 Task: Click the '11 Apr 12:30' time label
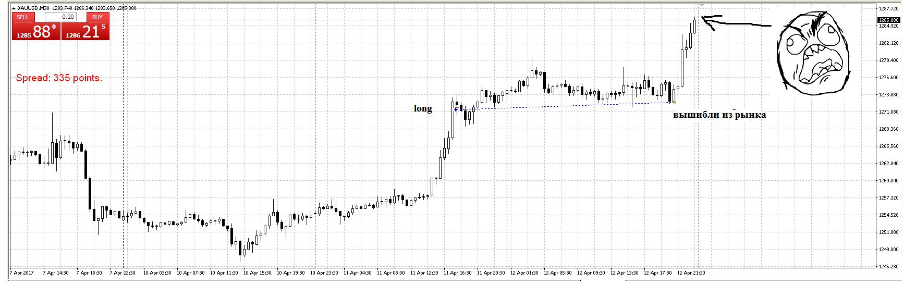pos(424,273)
